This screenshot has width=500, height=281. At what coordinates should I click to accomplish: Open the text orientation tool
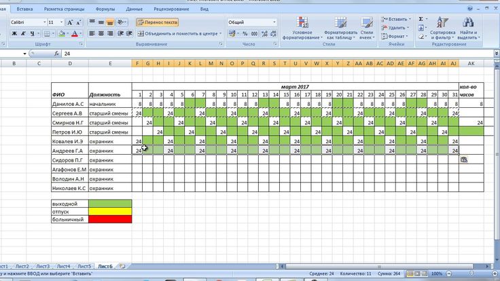tap(120, 22)
